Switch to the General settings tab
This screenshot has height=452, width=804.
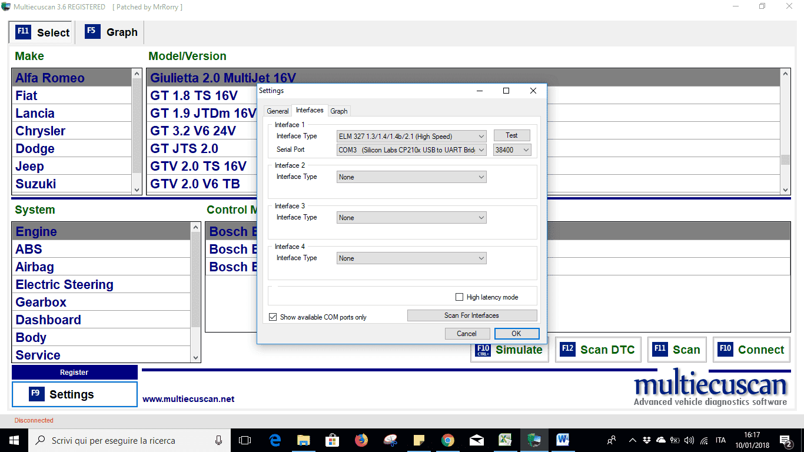(278, 111)
